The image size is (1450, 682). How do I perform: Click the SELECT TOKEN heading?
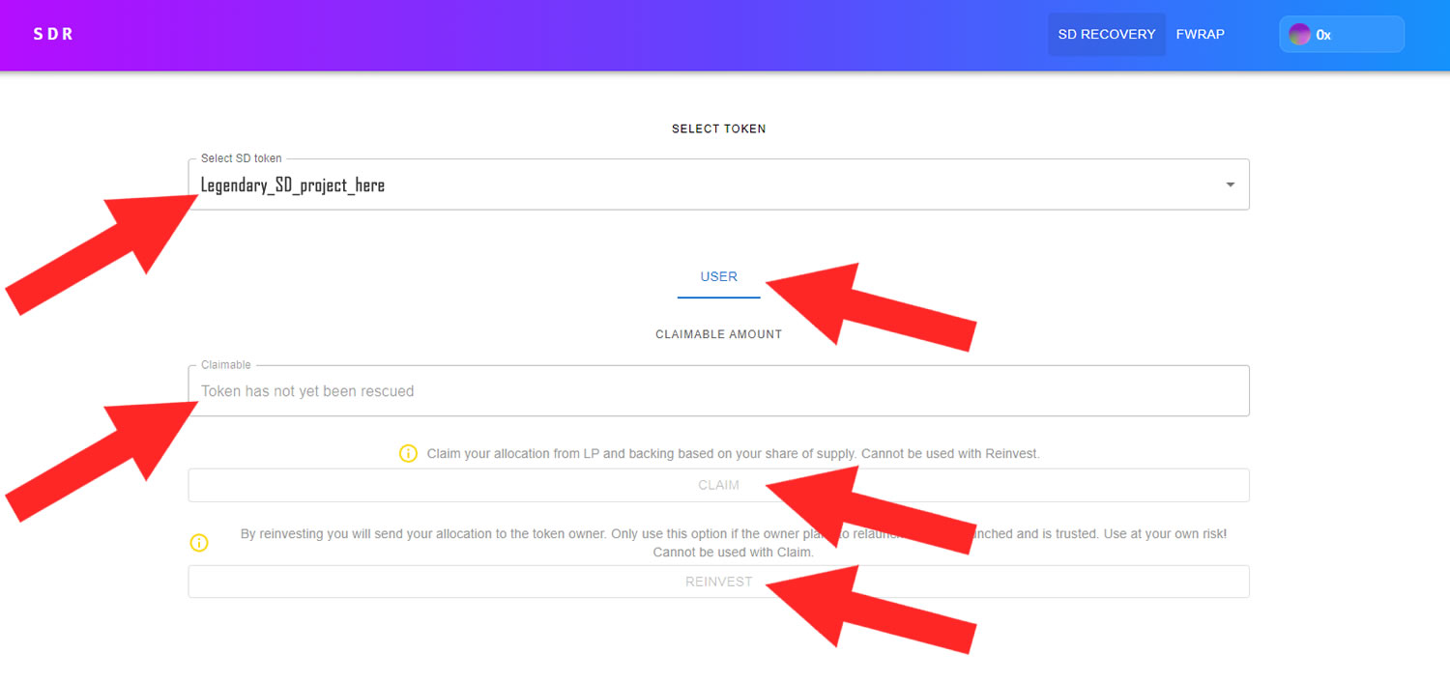[x=718, y=128]
